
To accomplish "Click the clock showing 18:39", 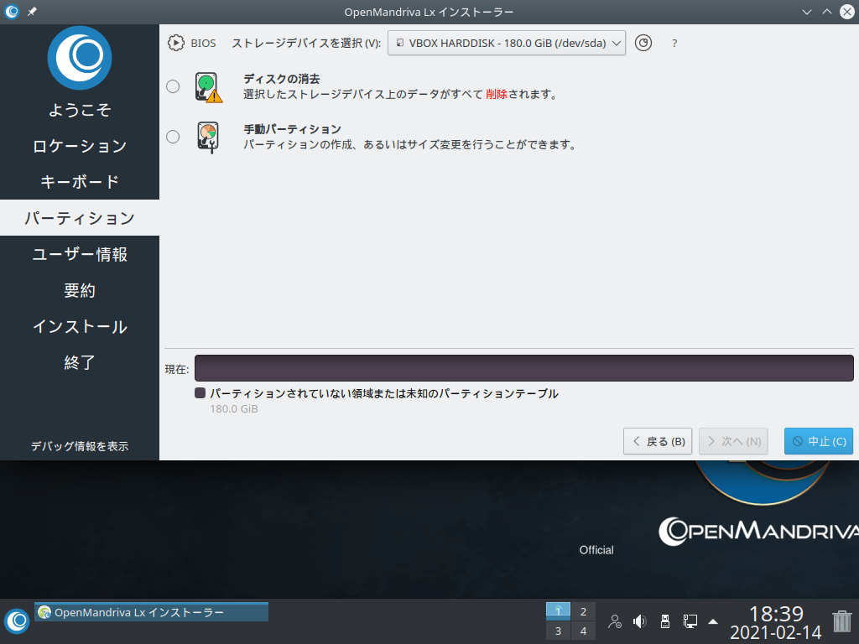I will (x=776, y=613).
